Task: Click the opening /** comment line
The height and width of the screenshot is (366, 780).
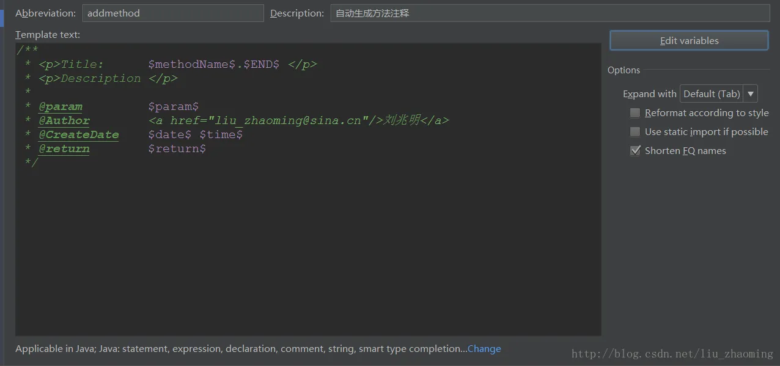Action: coord(28,50)
